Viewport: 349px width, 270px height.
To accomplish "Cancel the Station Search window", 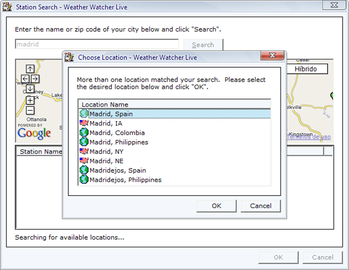I will (323, 257).
